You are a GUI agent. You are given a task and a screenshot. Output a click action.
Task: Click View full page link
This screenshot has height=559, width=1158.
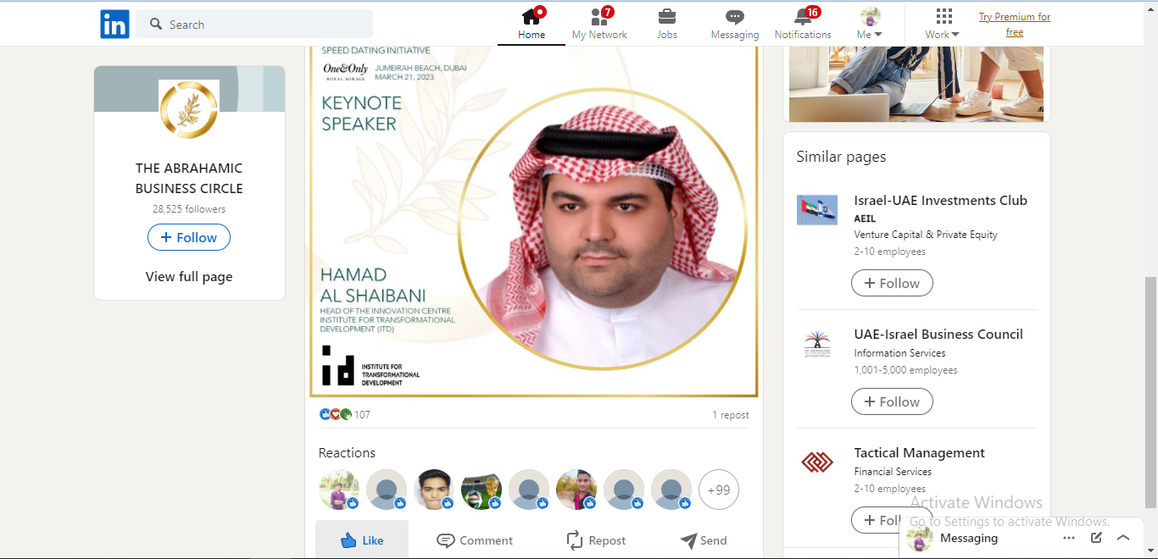pyautogui.click(x=189, y=277)
